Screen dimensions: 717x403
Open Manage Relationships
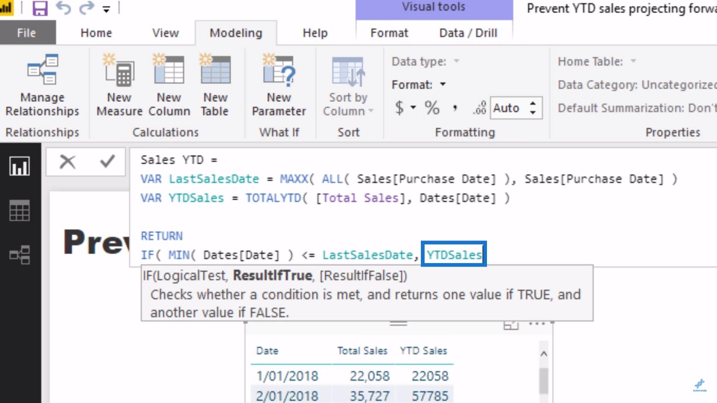point(42,85)
